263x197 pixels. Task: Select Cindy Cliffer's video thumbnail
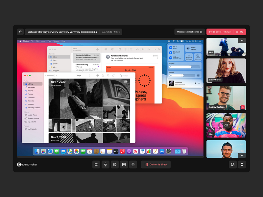(x=226, y=71)
